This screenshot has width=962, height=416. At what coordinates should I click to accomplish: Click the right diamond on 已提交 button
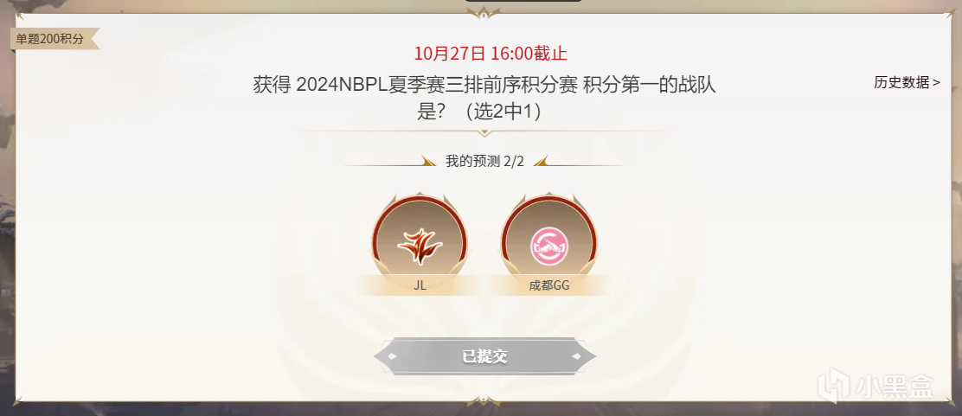tap(576, 355)
